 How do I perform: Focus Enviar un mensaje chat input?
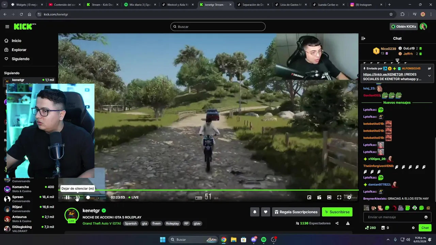[397, 217]
